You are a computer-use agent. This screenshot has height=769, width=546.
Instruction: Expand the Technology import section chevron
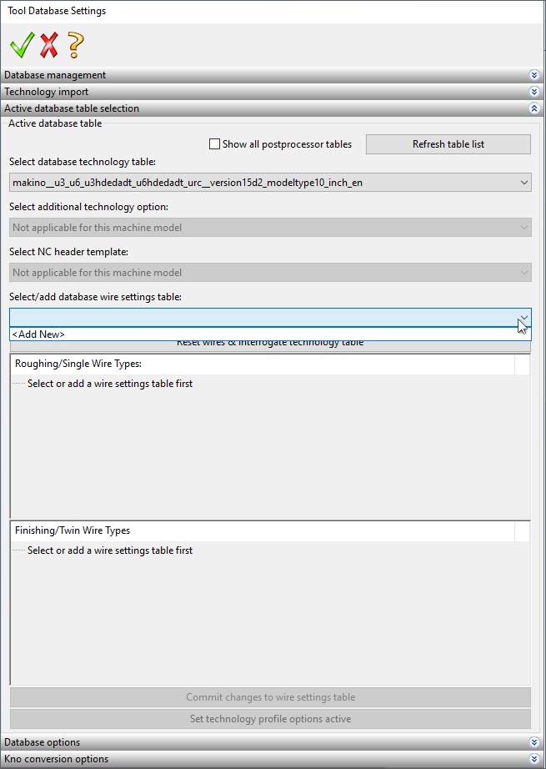pyautogui.click(x=534, y=92)
